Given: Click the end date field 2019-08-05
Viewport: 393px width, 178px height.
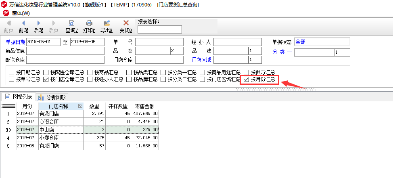Looking at the screenshot, I should [87, 42].
